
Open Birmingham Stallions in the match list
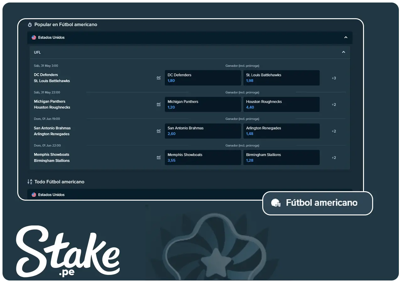[x=52, y=161]
